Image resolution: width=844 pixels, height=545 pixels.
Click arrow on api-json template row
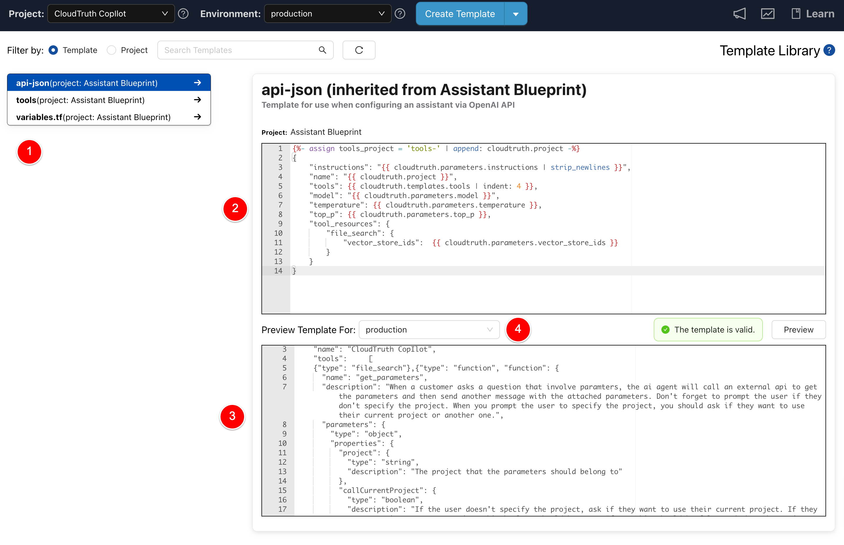198,83
